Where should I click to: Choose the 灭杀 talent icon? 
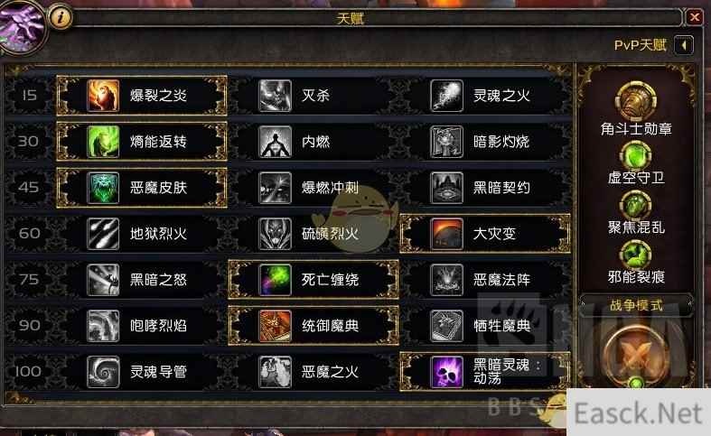pyautogui.click(x=275, y=96)
